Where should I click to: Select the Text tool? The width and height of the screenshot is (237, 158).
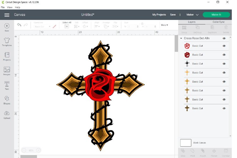click(7, 85)
